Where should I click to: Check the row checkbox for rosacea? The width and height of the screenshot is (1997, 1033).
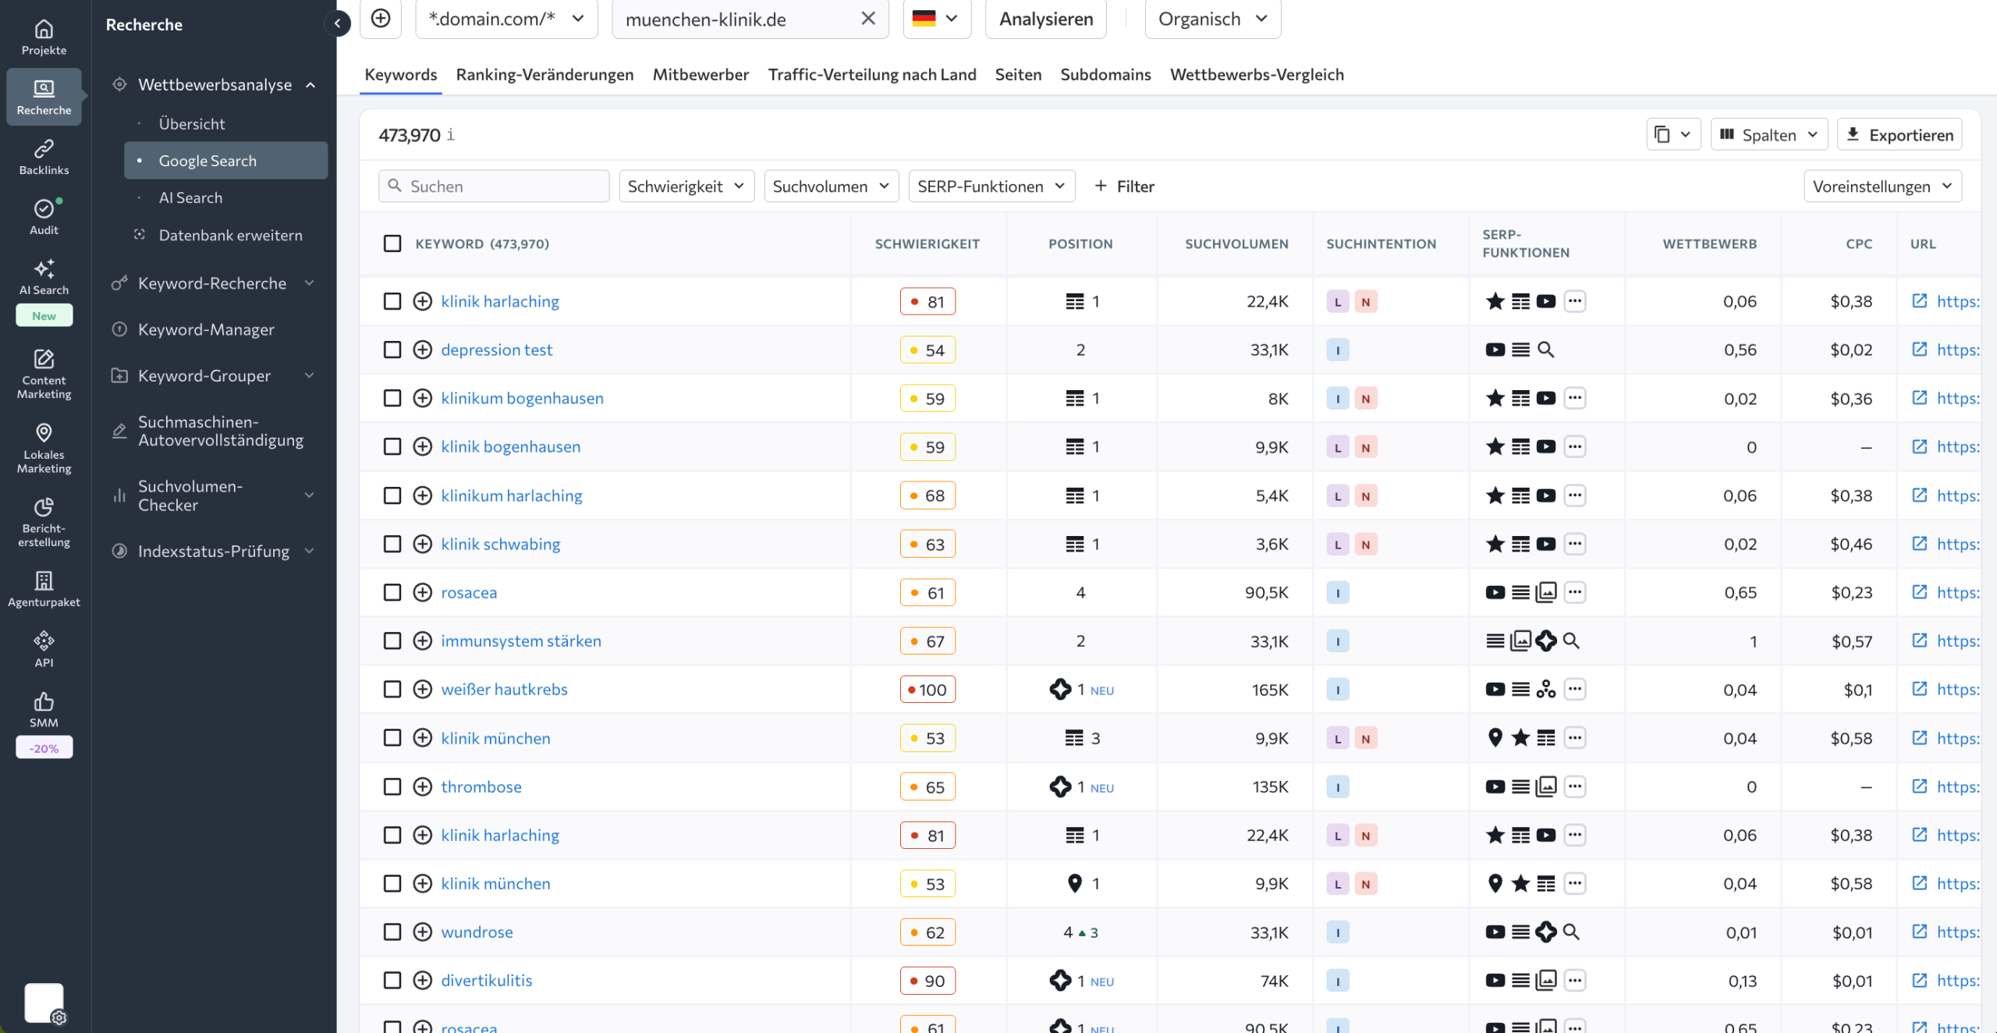pyautogui.click(x=392, y=592)
